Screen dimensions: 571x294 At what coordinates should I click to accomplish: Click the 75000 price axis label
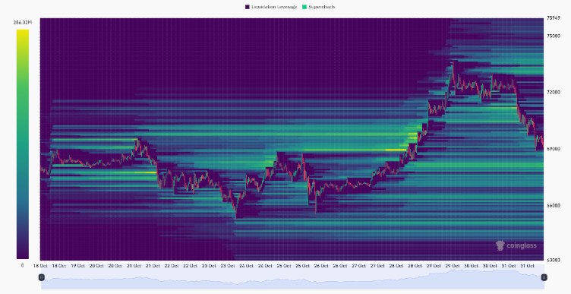tap(553, 36)
